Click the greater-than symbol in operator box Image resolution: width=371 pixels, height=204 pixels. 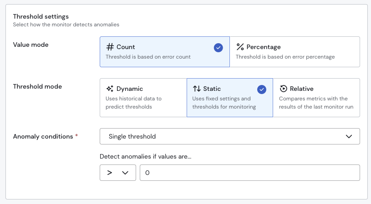[x=110, y=173]
